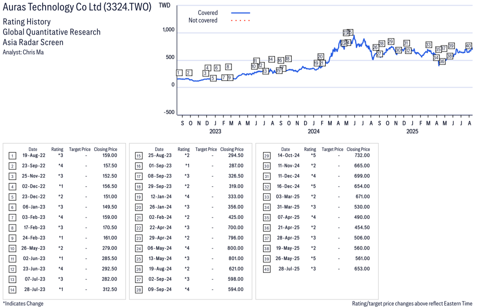Click the Not covered legend label
This screenshot has height=307, width=478.
203,20
